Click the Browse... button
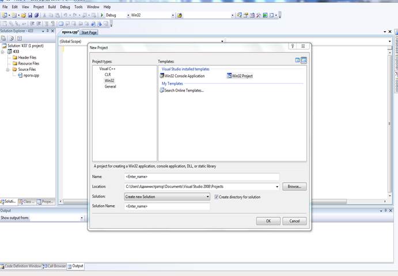Screen dimensions: 398x276 (294, 187)
